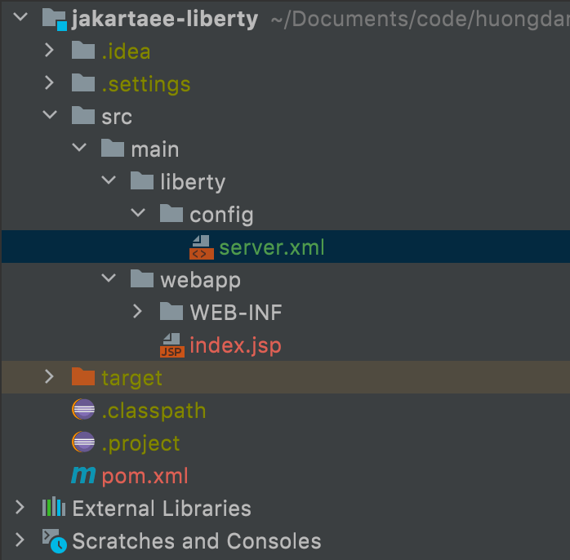Screen dimensions: 570x560
Task: Expand the .settings folder arrow
Action: click(49, 83)
